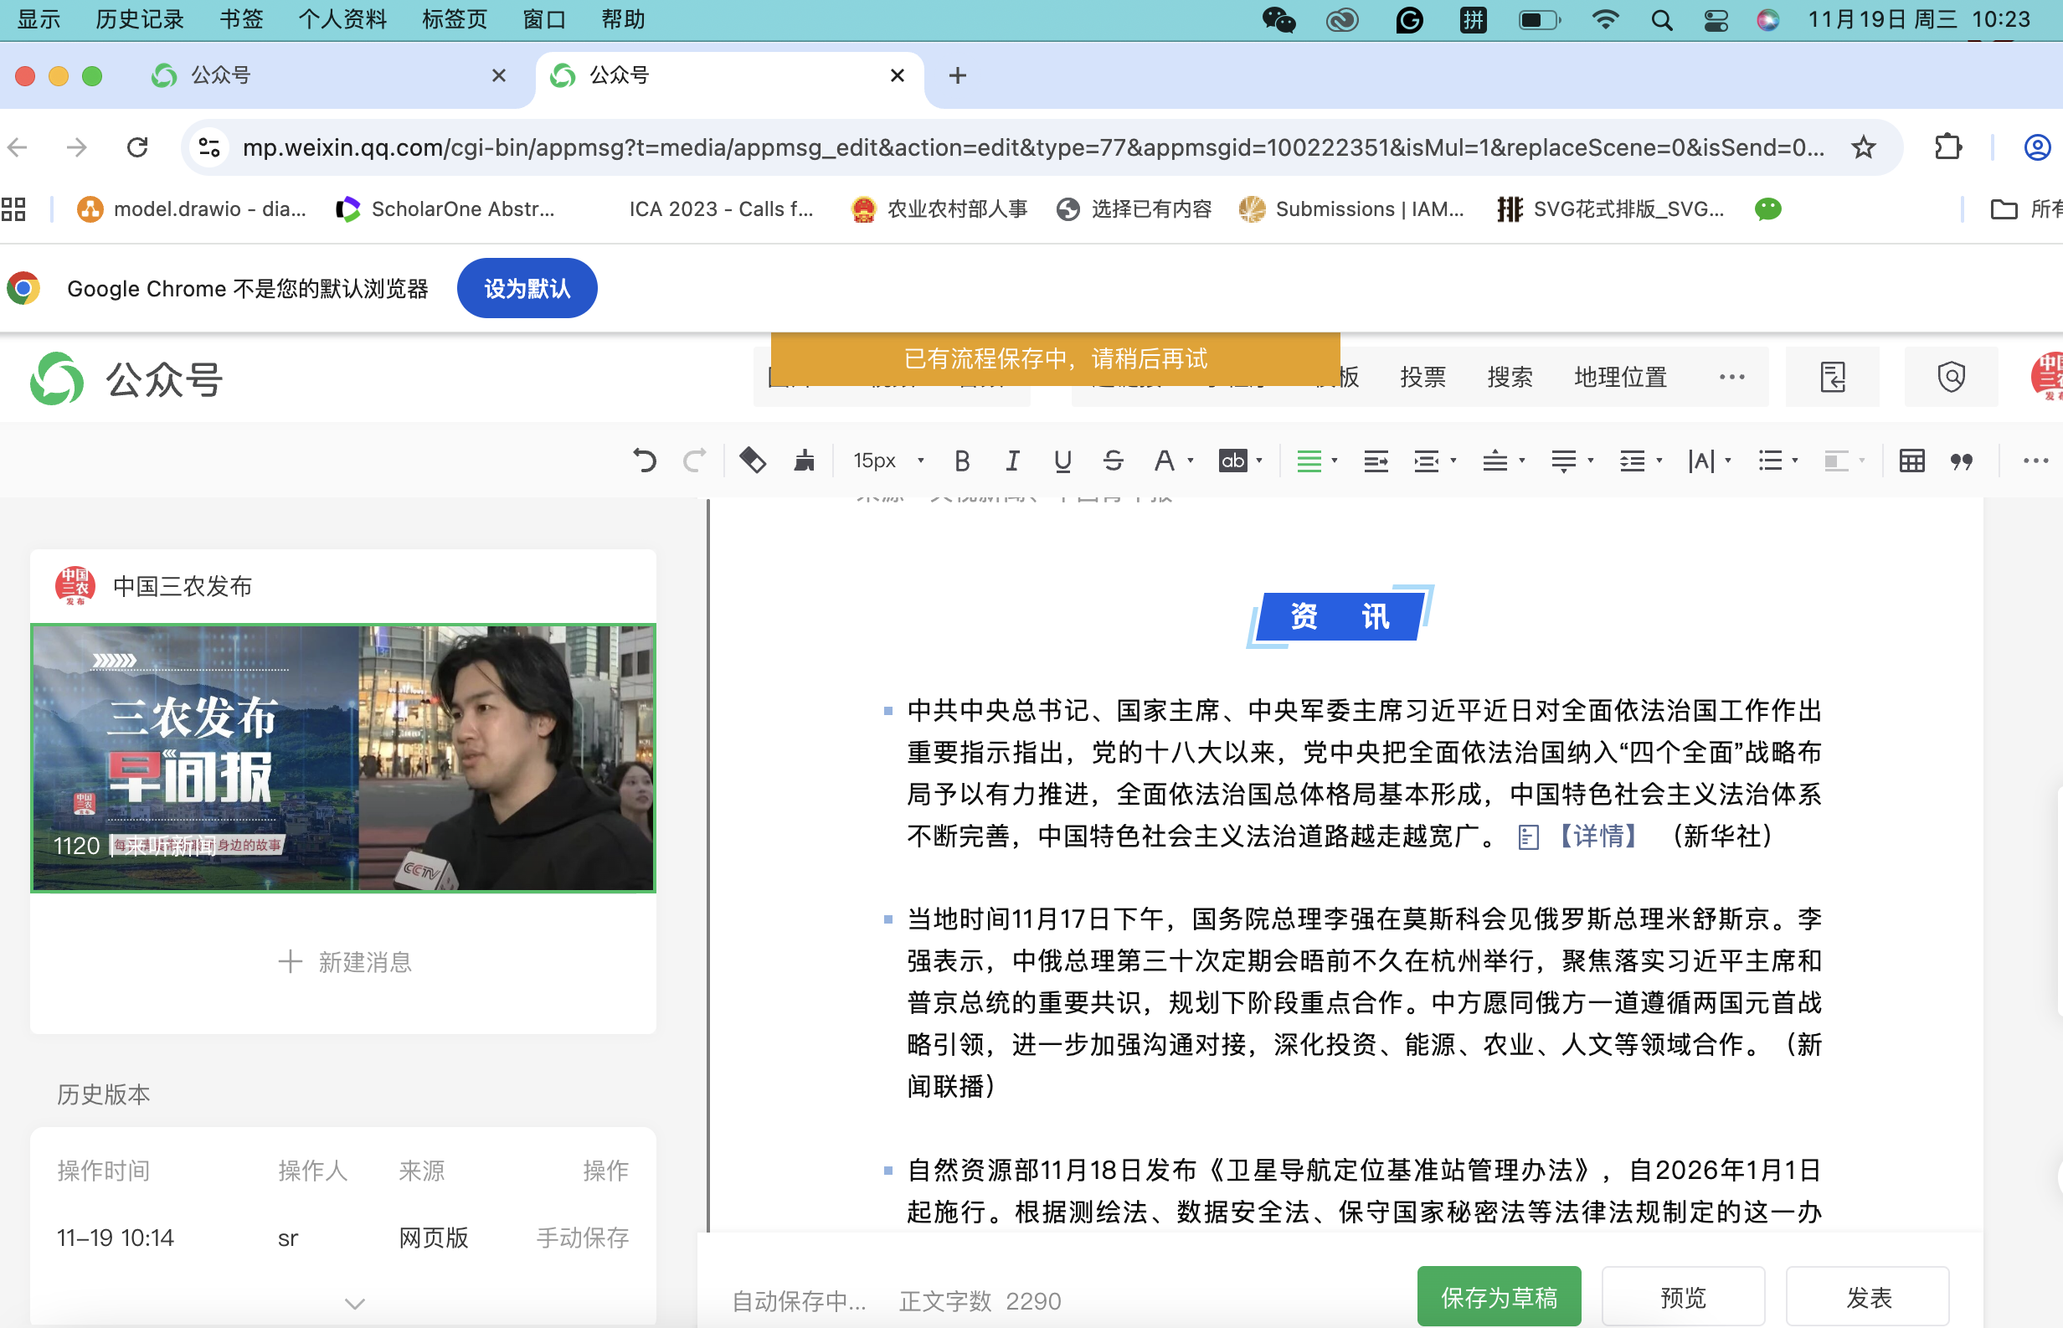The width and height of the screenshot is (2063, 1328).
Task: Open the 帮助 menu in the menu bar
Action: [x=622, y=19]
